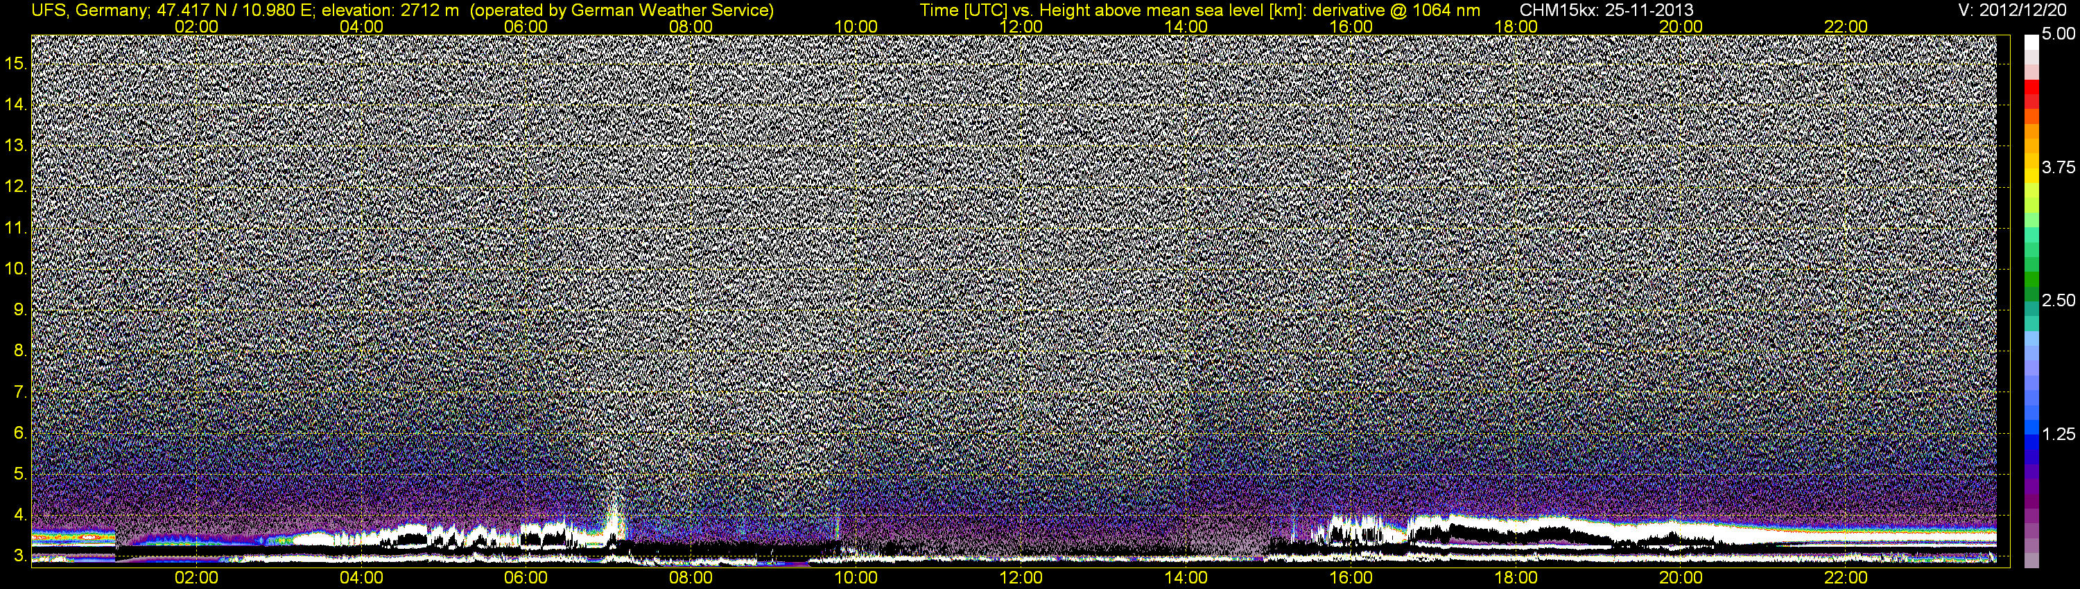Viewport: 2080px width, 589px height.
Task: Click the "3." height axis label
Action: 20,556
